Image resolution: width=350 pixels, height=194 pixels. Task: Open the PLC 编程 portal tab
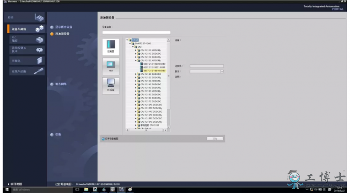point(27,39)
